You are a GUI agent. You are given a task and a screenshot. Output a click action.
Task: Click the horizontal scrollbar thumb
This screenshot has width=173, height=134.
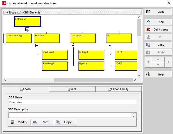click(x=93, y=80)
